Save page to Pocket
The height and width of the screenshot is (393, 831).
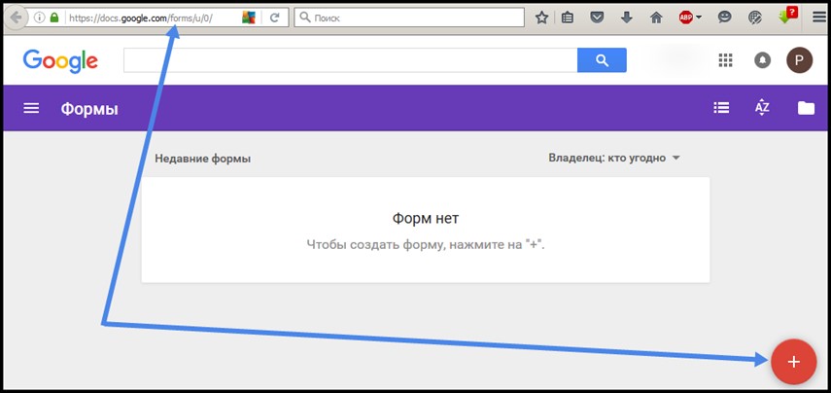[x=598, y=18]
